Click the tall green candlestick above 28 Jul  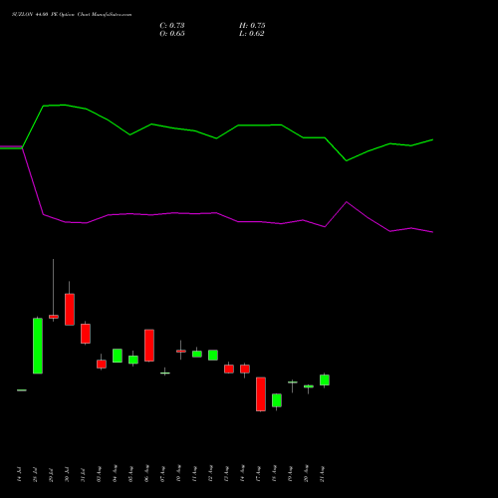click(x=38, y=346)
